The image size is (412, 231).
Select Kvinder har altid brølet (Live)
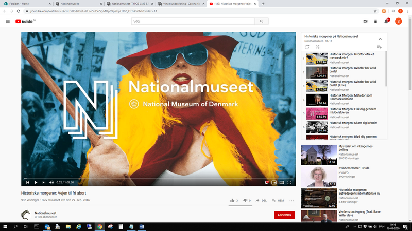[x=344, y=86]
